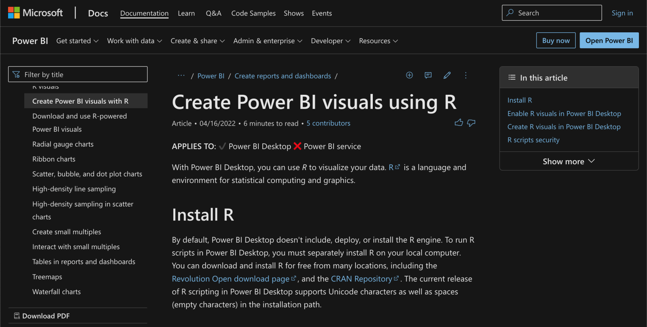Click the thumbs down icon
The height and width of the screenshot is (327, 647).
471,123
